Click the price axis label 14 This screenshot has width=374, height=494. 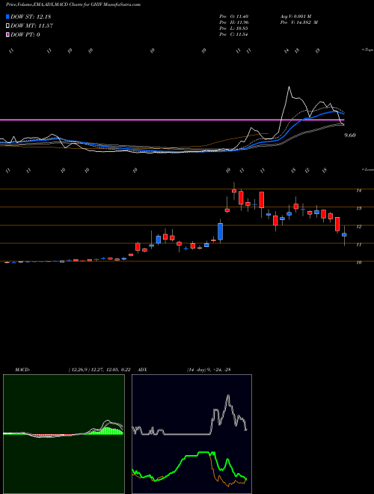click(x=358, y=191)
